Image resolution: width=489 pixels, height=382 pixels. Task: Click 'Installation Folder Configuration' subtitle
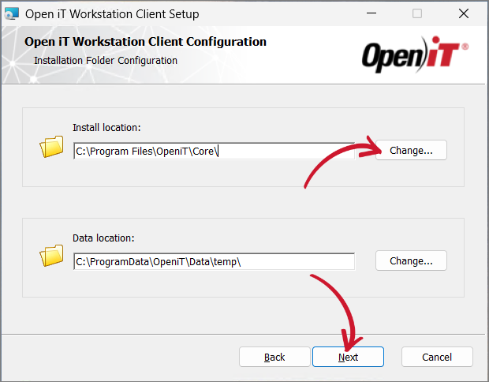pos(106,60)
